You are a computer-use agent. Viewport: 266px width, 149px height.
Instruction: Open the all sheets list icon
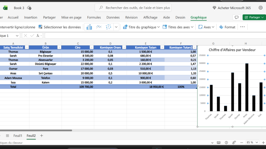point(7,135)
